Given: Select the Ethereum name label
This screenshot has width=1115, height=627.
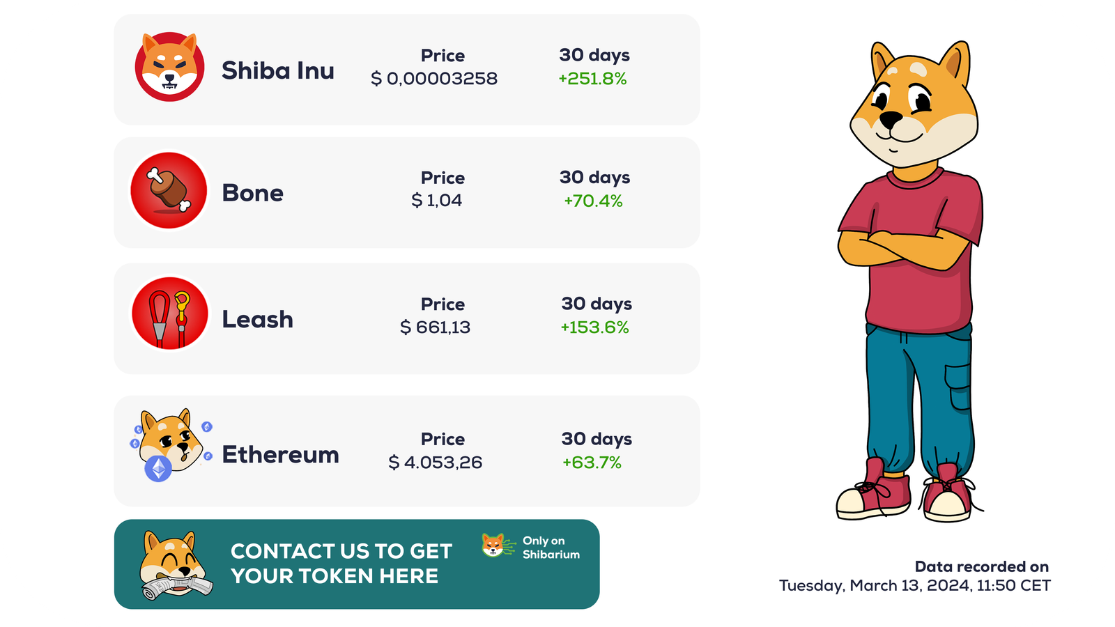Looking at the screenshot, I should (x=280, y=454).
